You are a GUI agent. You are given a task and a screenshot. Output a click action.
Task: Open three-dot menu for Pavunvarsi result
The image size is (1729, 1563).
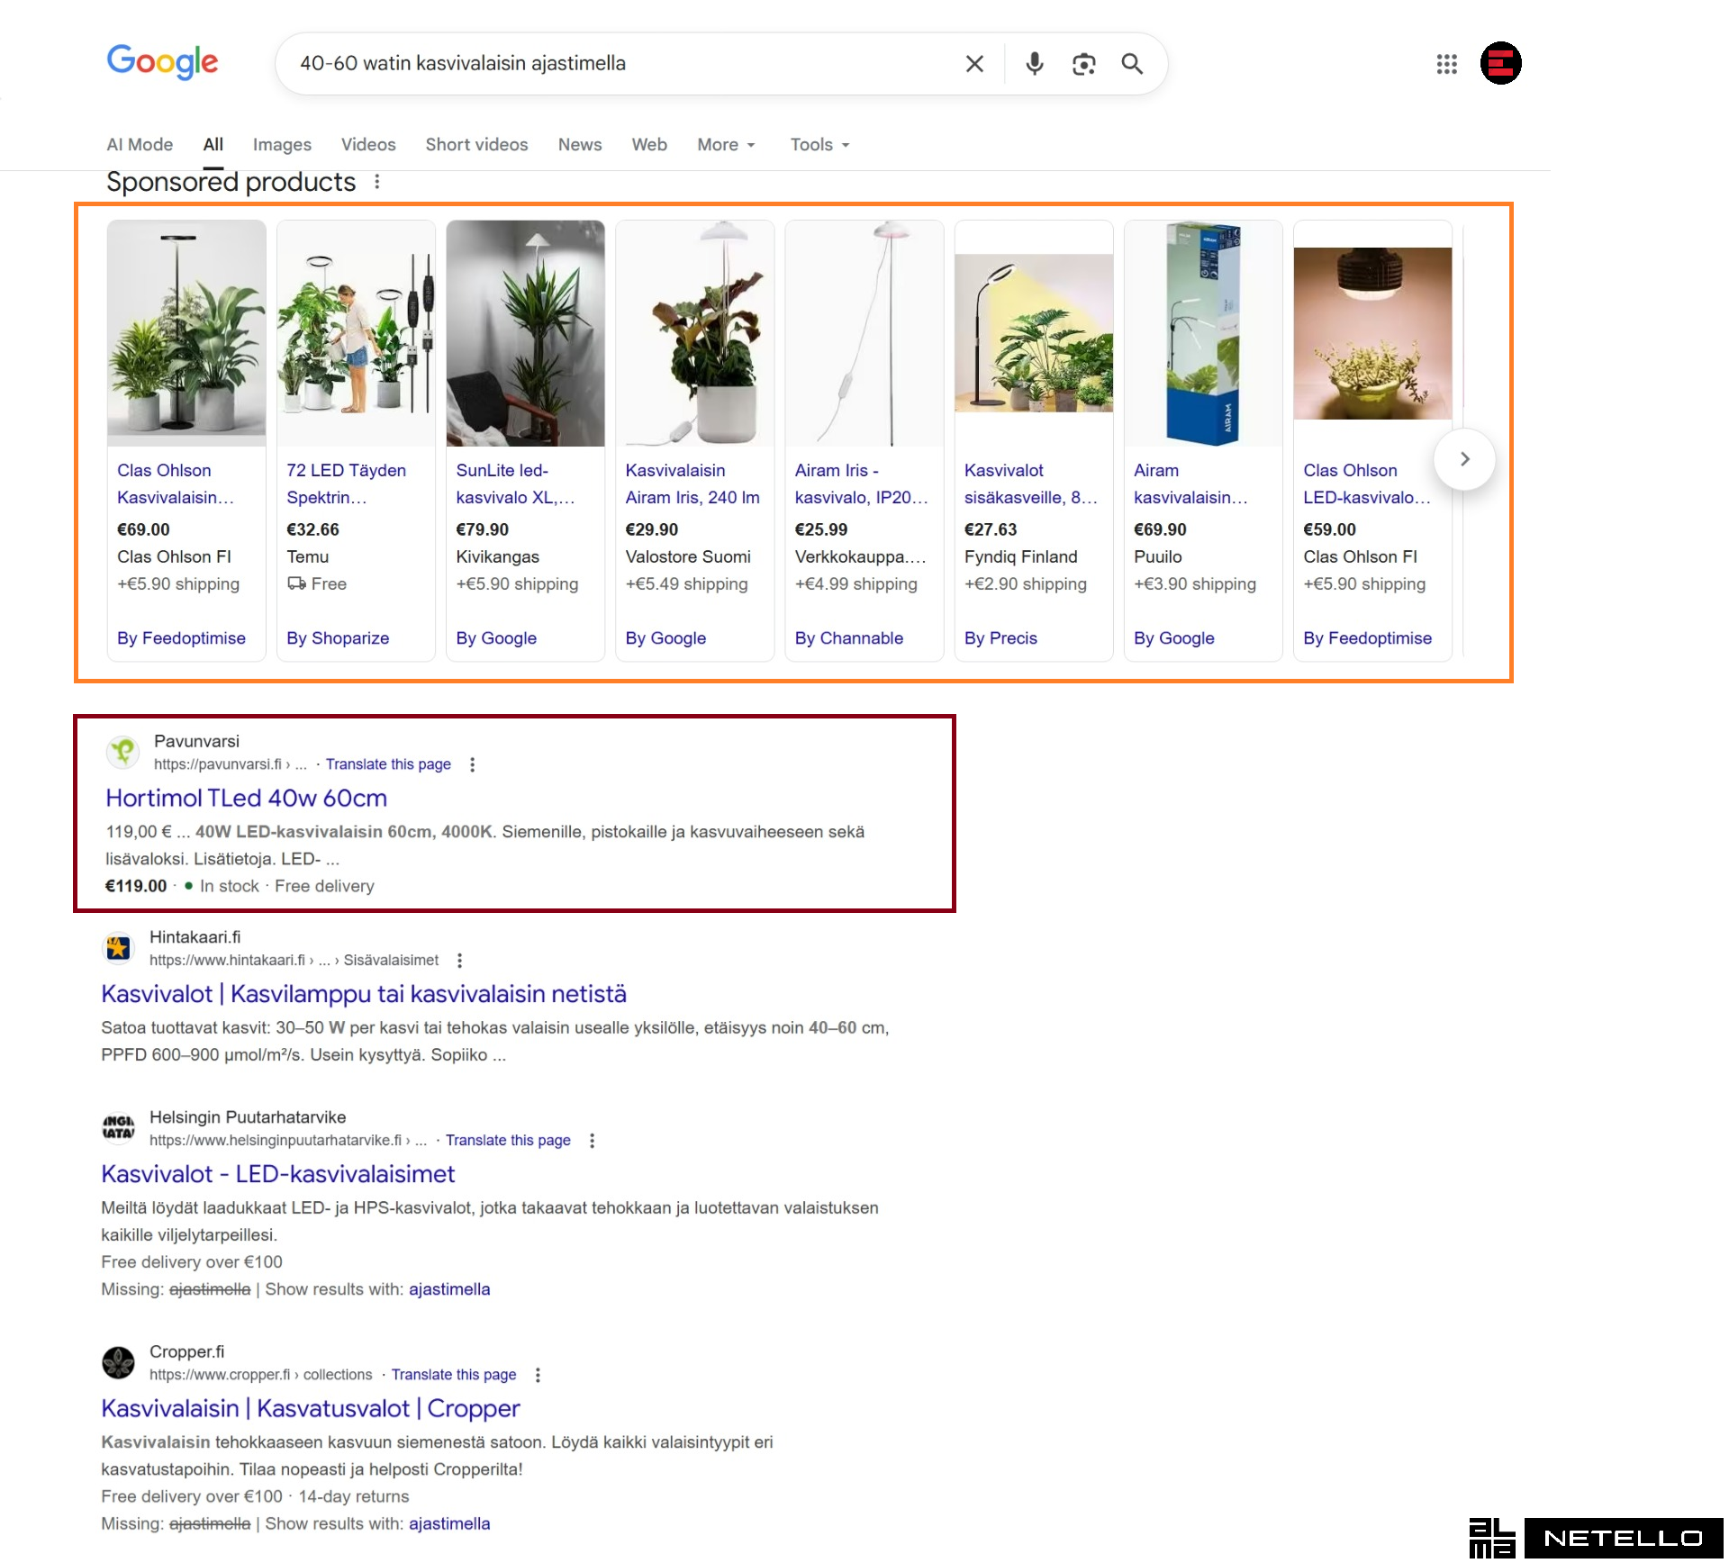[472, 764]
